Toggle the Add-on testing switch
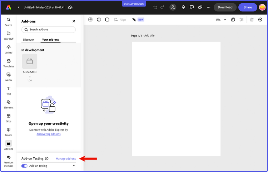Screen dimensions: 268x172 coord(24,166)
